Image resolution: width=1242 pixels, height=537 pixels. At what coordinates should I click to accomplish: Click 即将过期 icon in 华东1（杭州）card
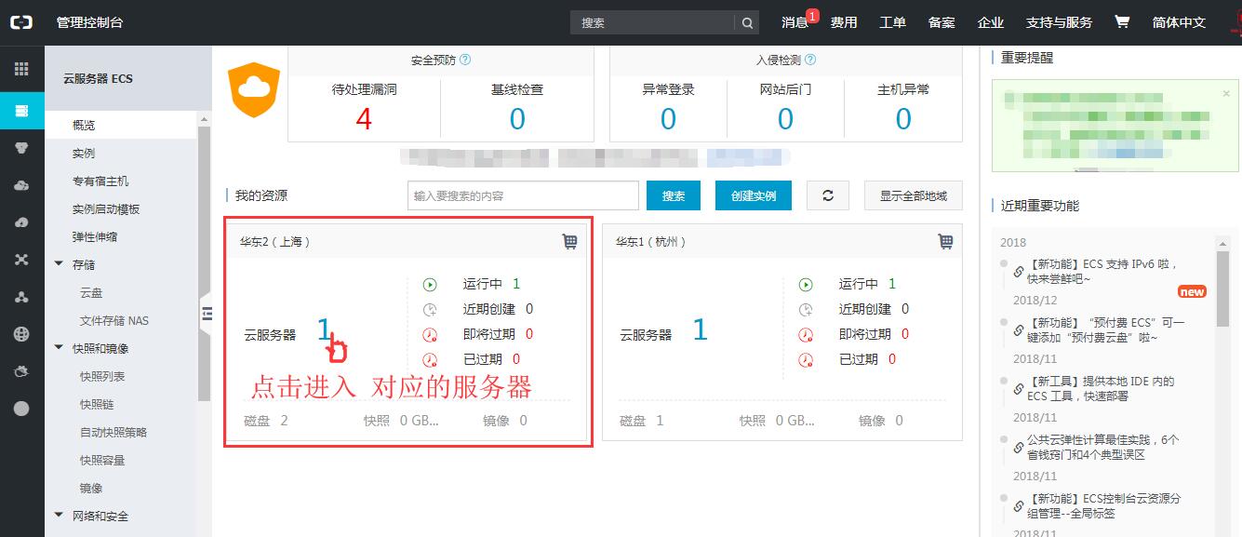(x=806, y=335)
